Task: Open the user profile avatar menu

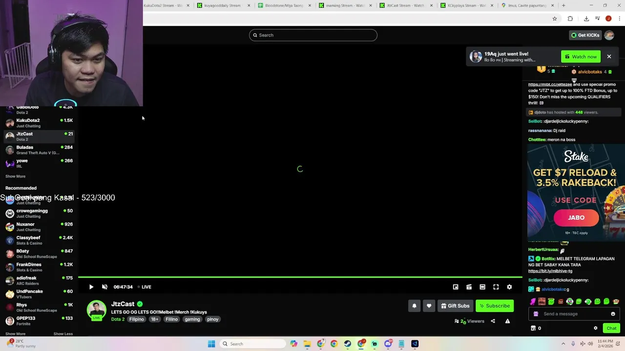Action: [609, 35]
